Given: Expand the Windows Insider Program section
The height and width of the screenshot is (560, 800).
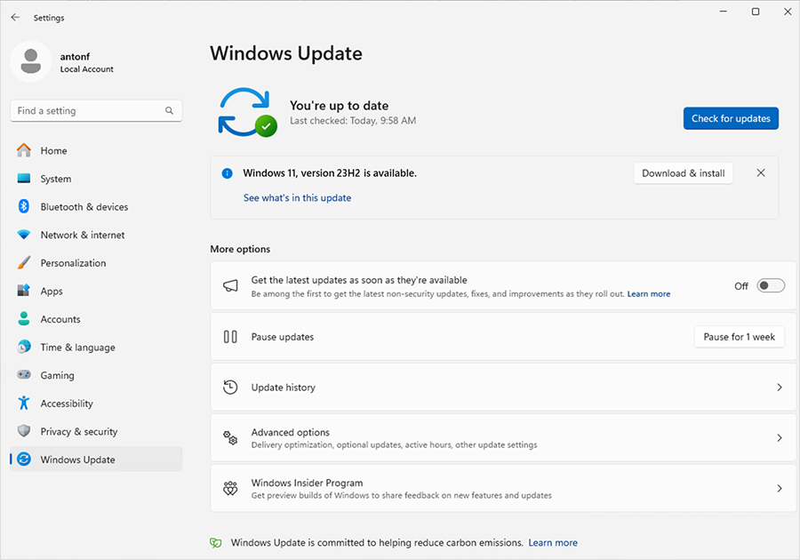Looking at the screenshot, I should pos(780,488).
